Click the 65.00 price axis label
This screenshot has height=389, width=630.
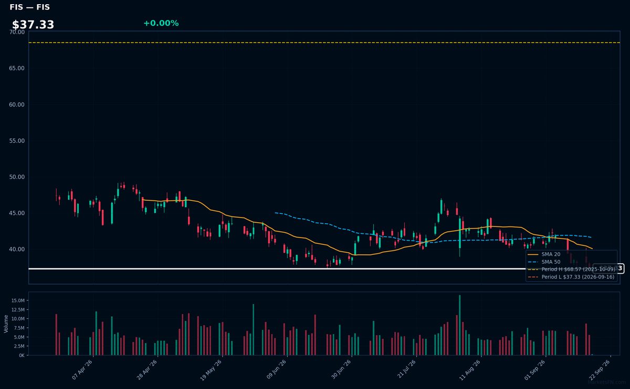17,68
